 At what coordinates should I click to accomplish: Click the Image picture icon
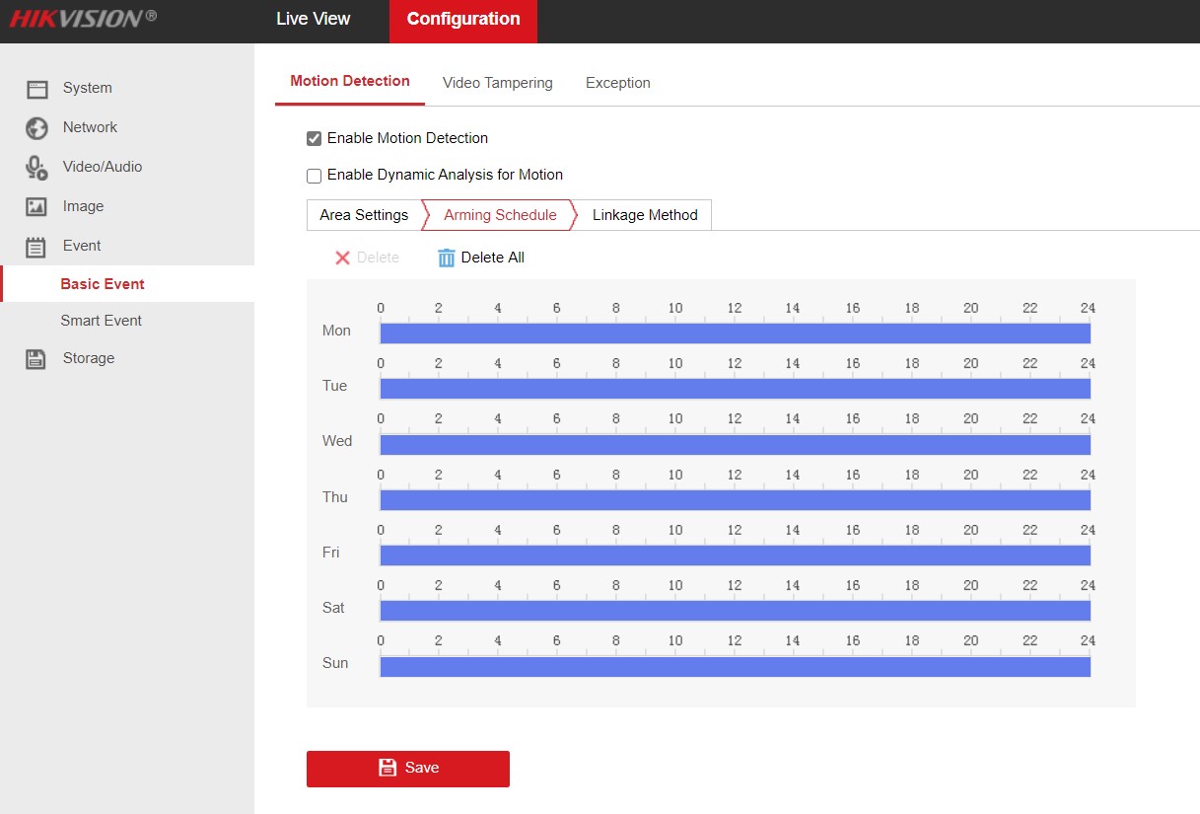[36, 207]
